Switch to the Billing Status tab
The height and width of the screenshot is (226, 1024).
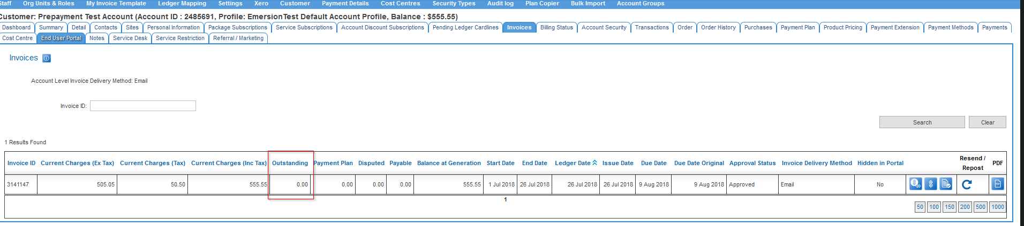(556, 28)
